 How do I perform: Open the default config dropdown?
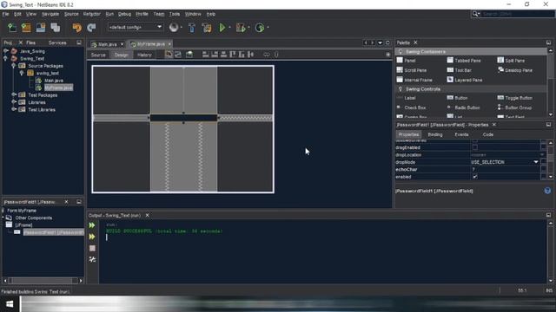pos(136,27)
